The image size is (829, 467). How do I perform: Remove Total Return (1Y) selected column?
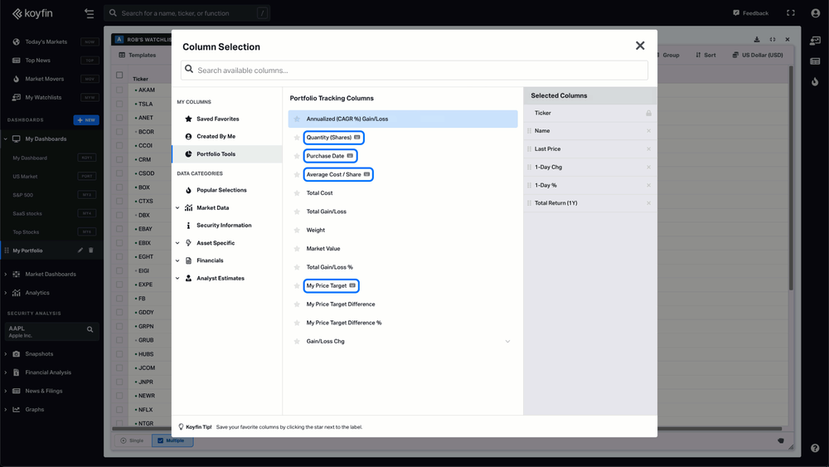click(x=648, y=203)
